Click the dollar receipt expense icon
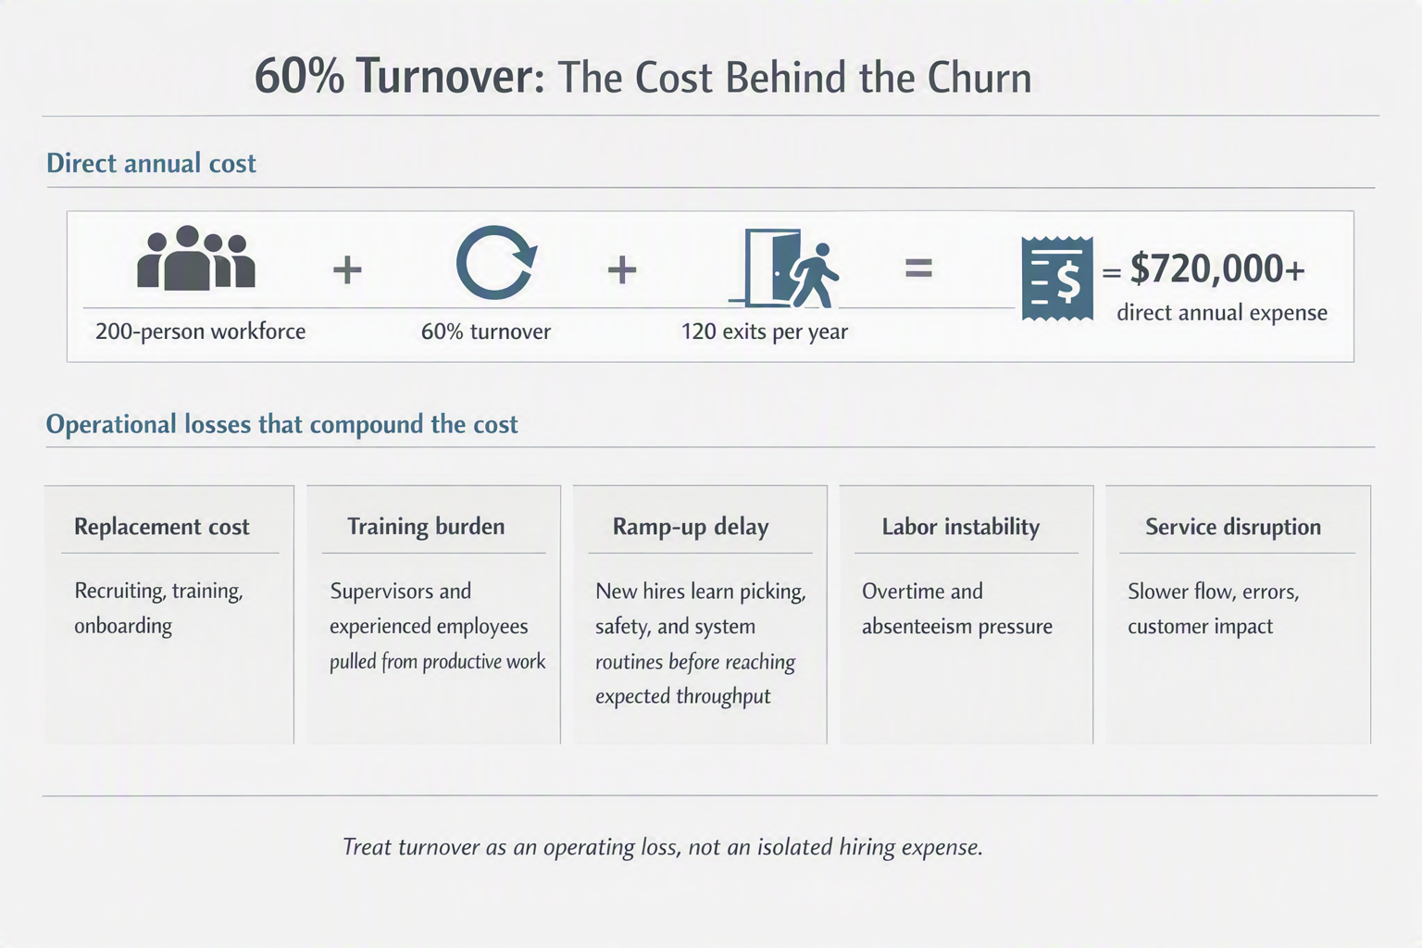 [1057, 279]
